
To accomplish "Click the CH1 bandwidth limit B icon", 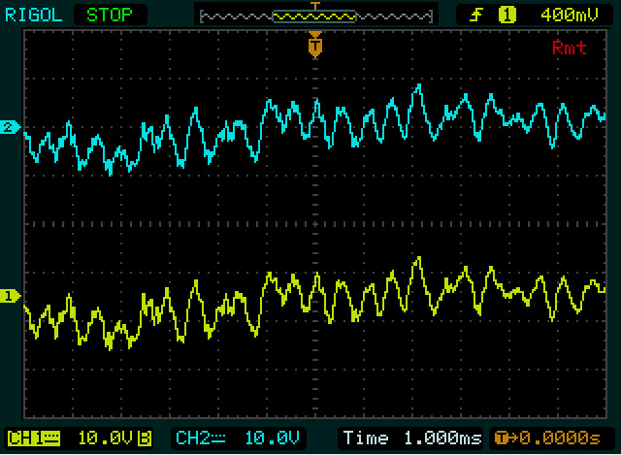I will 145,439.
